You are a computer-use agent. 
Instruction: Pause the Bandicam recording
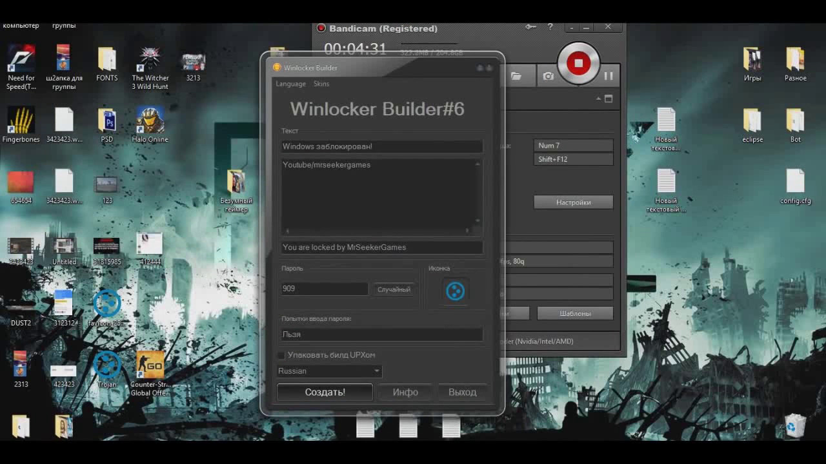point(608,76)
